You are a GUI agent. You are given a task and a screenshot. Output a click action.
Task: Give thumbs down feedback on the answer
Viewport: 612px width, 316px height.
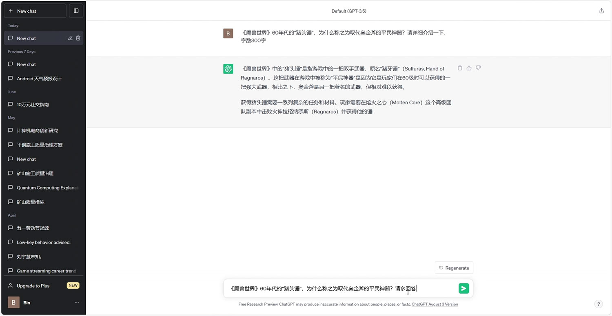(x=478, y=68)
